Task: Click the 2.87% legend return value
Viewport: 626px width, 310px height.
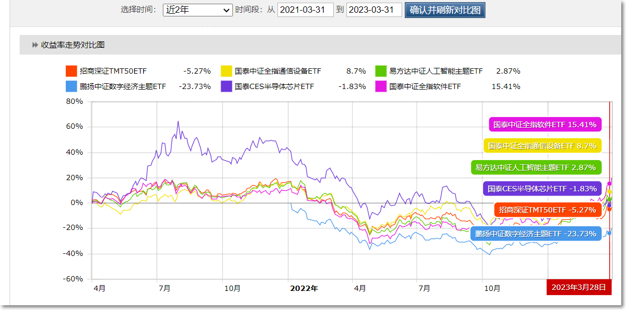Action: [x=508, y=72]
